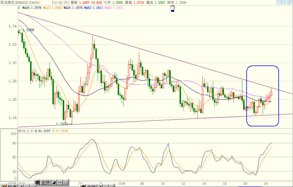This screenshot has height=187, width=293.
Task: Click the latest price 1.2687 value
Action: tap(84, 3)
